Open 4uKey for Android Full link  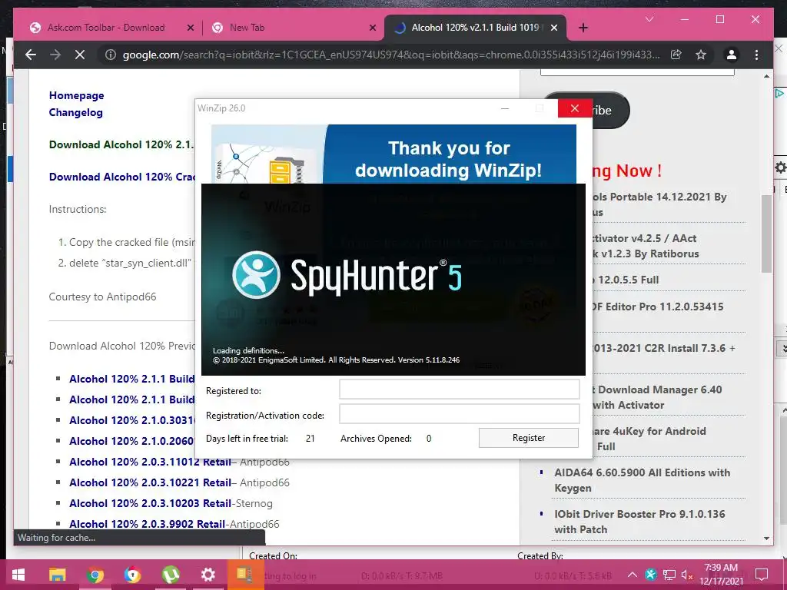[x=649, y=439]
